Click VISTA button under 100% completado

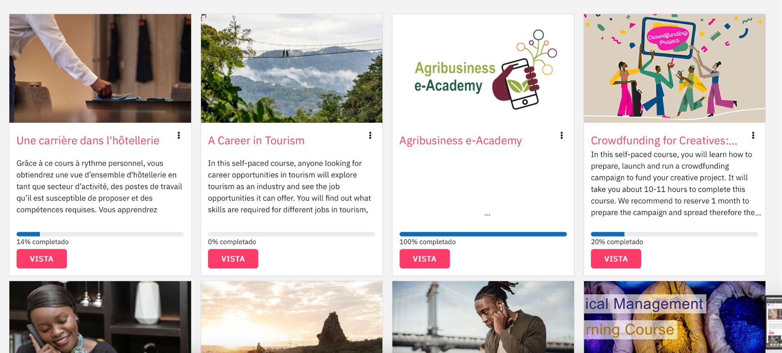coord(425,259)
